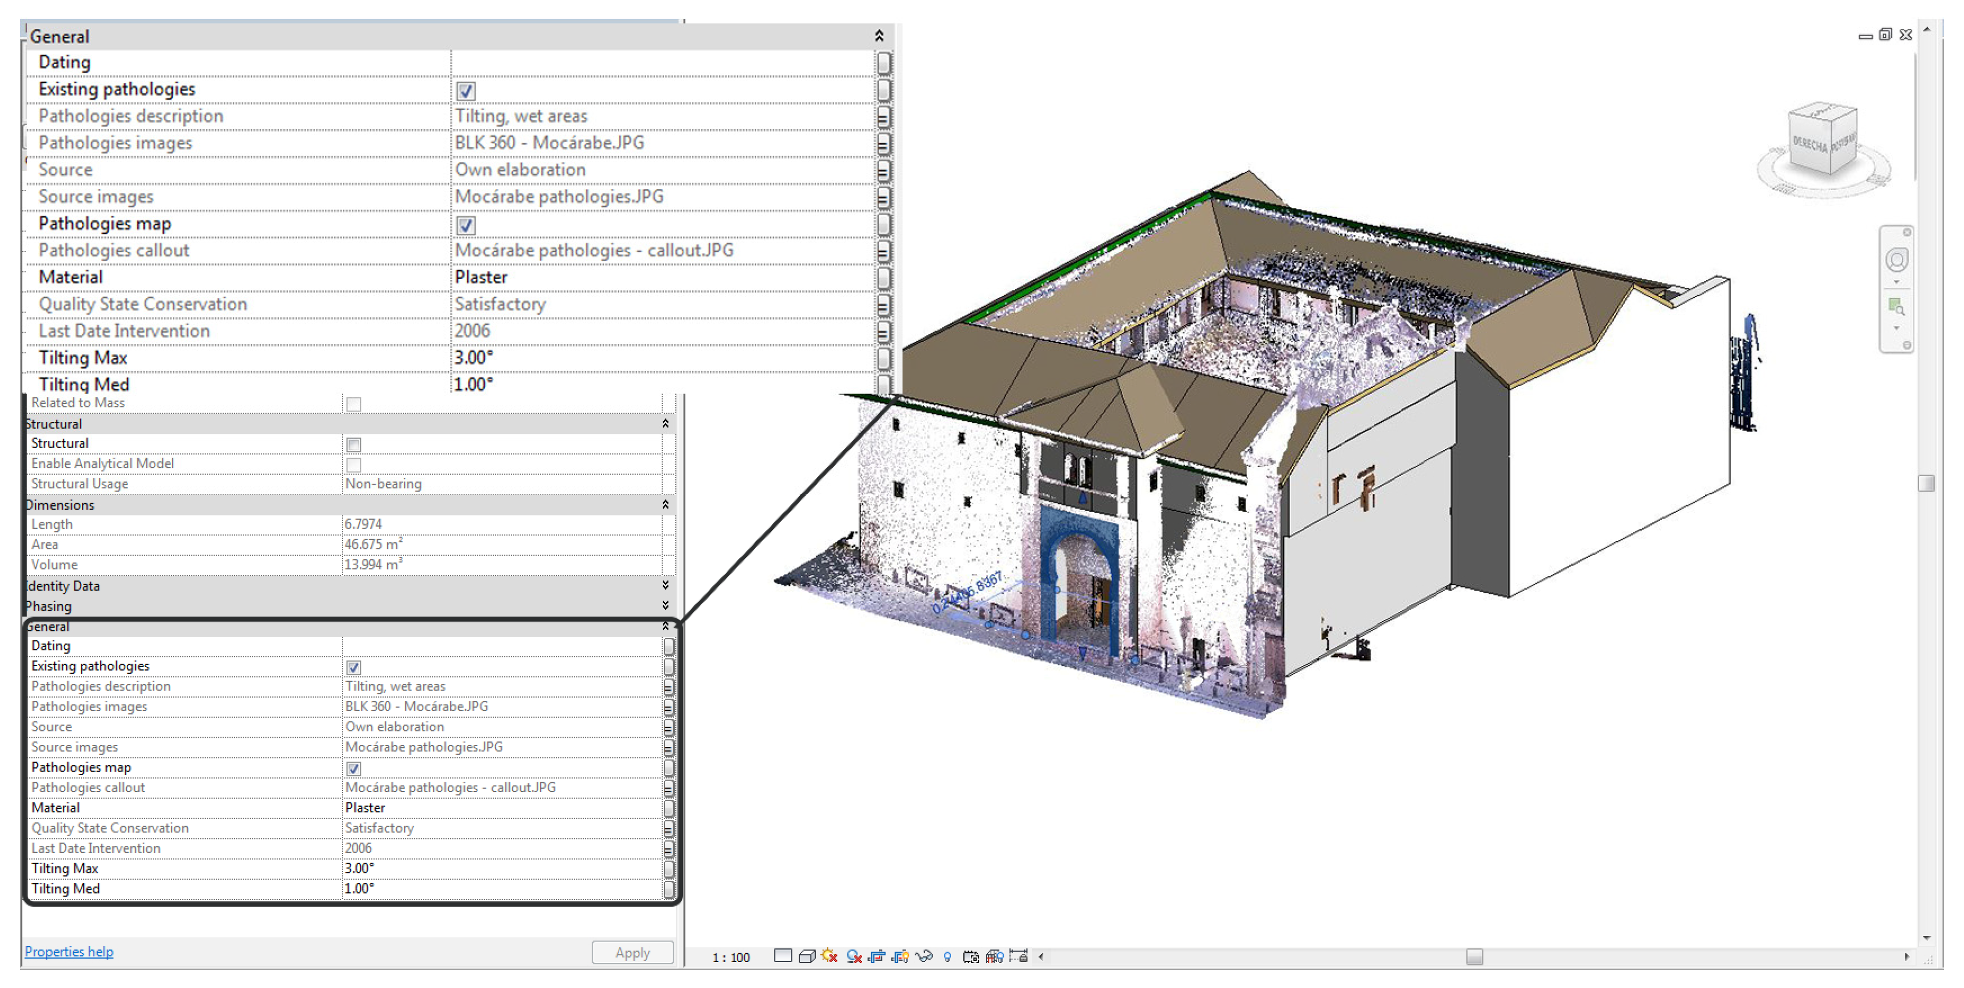This screenshot has height=988, width=1964.
Task: Click the Crop View icon
Action: point(877,956)
